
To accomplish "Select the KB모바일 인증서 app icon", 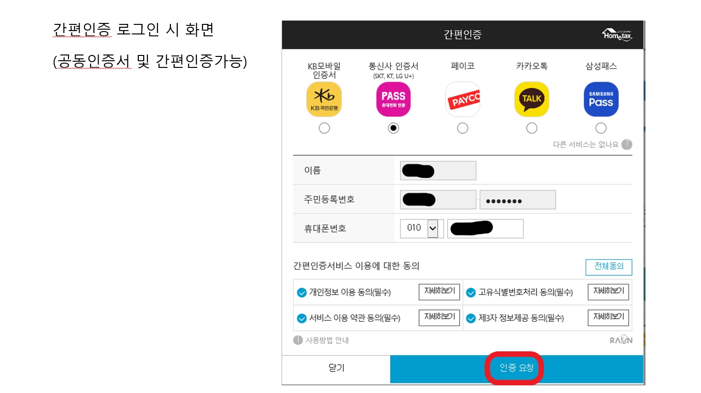I will pyautogui.click(x=324, y=99).
